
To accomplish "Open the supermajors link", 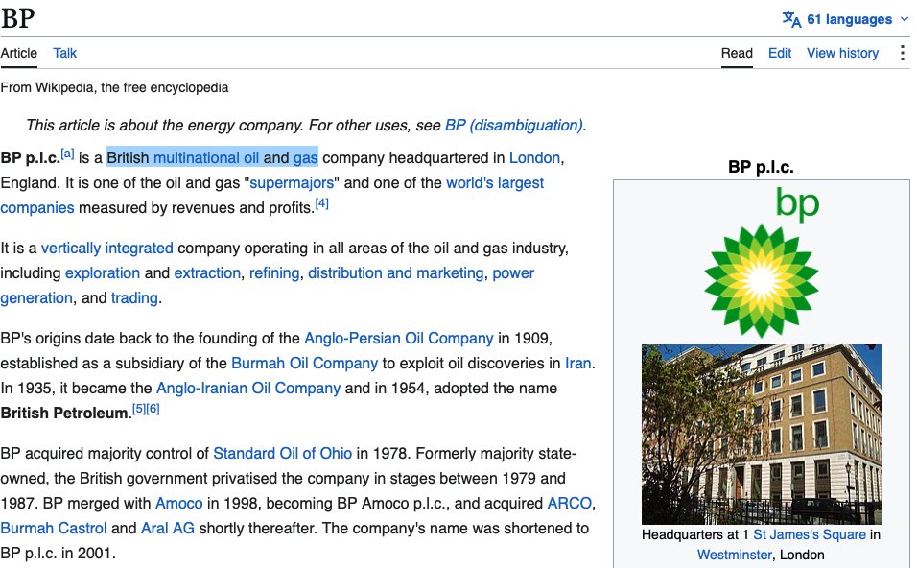I will tap(292, 183).
